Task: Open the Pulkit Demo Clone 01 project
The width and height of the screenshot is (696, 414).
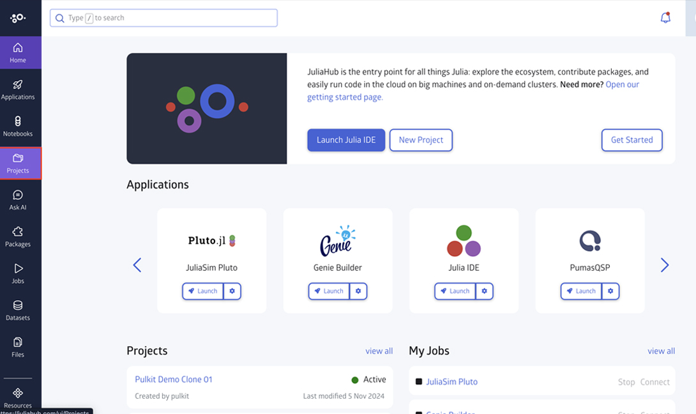Action: pos(174,379)
